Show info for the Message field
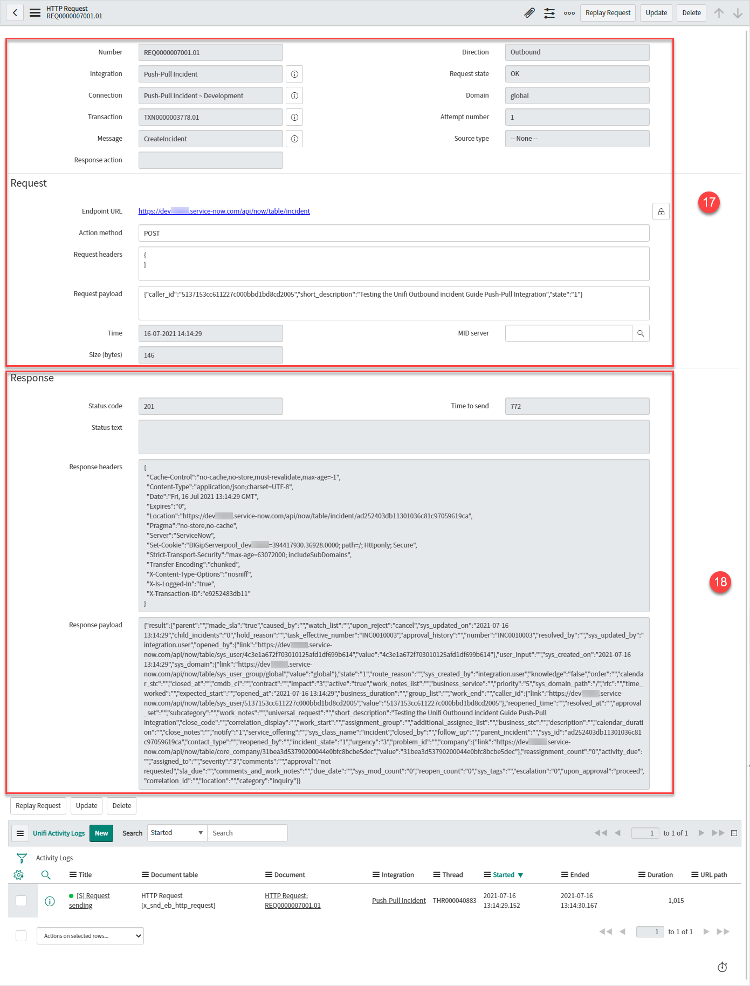 (294, 139)
